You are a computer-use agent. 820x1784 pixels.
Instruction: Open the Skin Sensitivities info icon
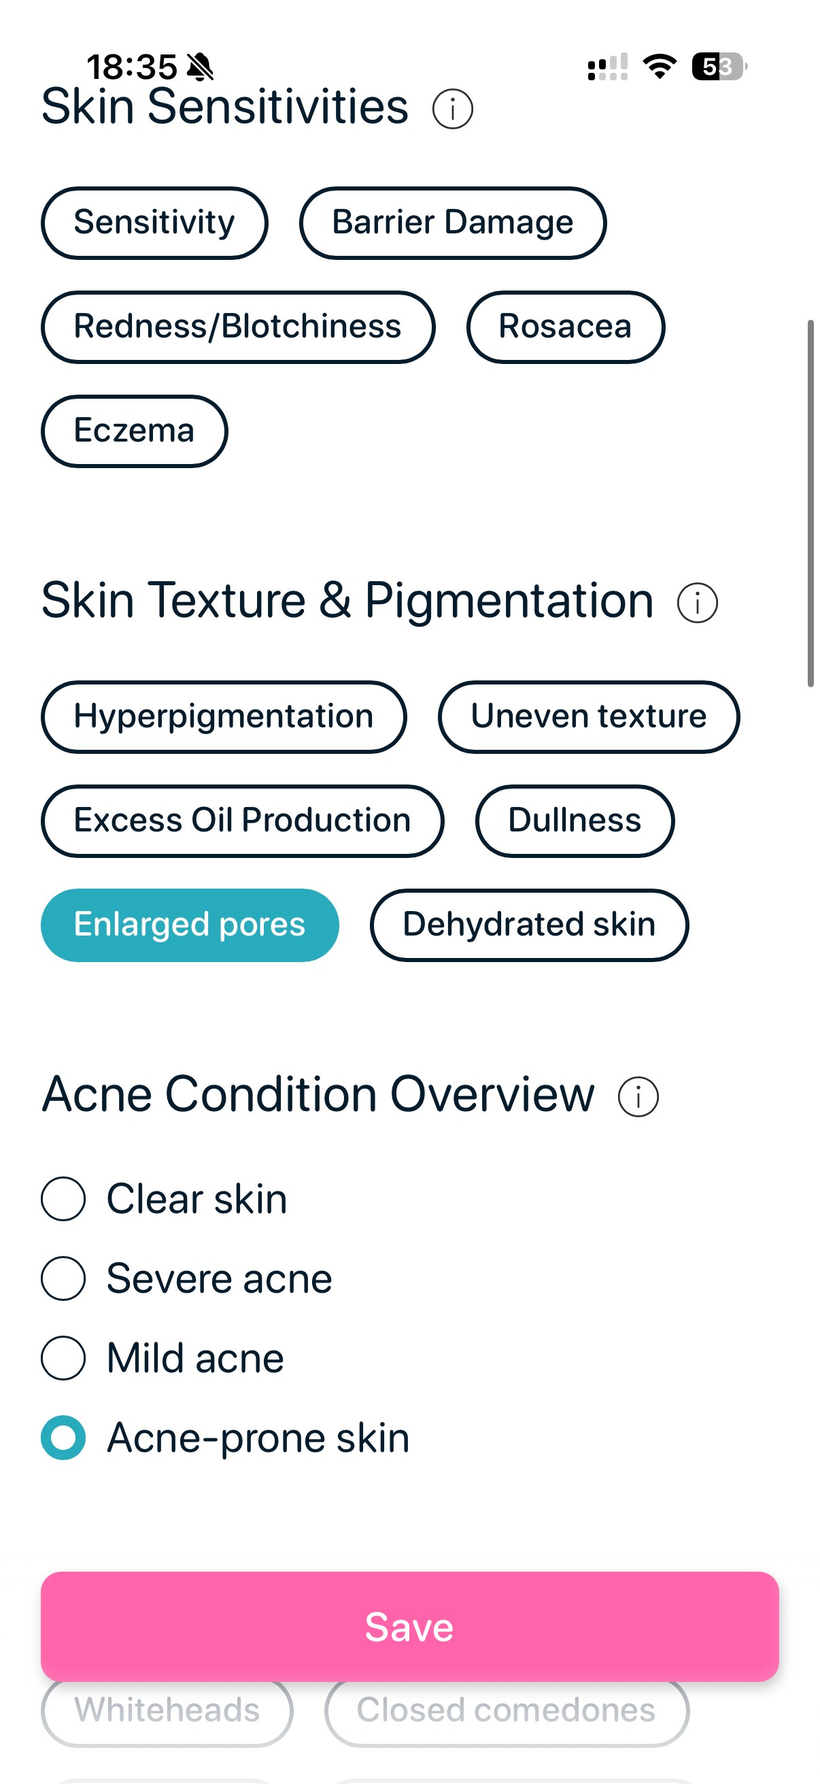pos(454,109)
